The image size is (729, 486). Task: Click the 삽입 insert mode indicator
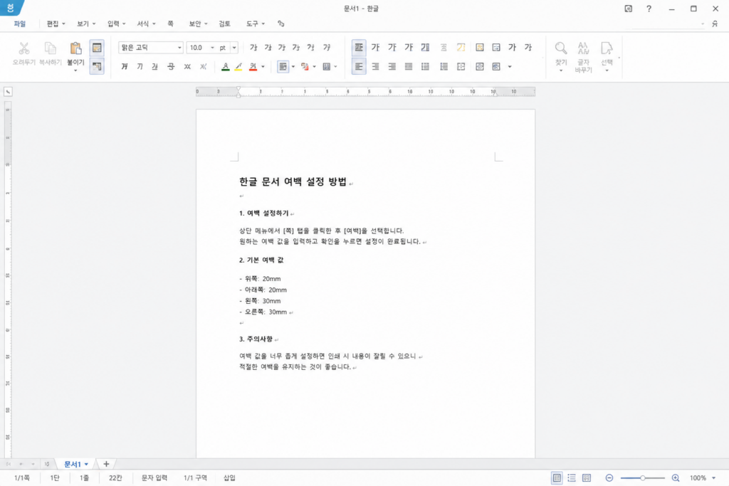coord(229,477)
